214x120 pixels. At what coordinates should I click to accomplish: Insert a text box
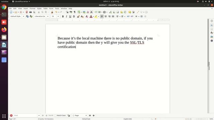click(x=91, y=12)
